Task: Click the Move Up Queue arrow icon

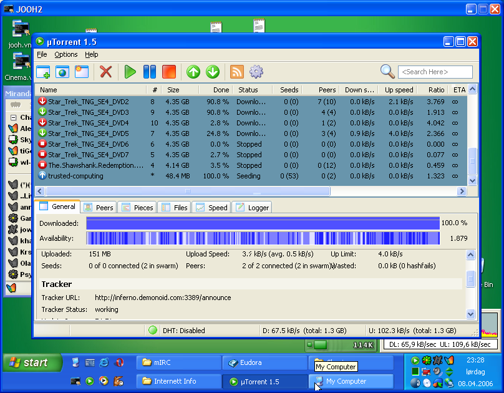Action: coord(193,72)
